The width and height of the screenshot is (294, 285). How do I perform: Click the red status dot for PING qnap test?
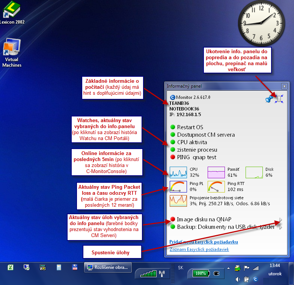pyautogui.click(x=172, y=157)
